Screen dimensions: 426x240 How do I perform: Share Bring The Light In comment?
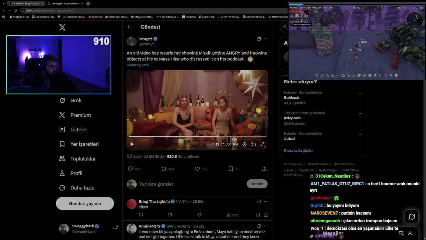pos(266,215)
